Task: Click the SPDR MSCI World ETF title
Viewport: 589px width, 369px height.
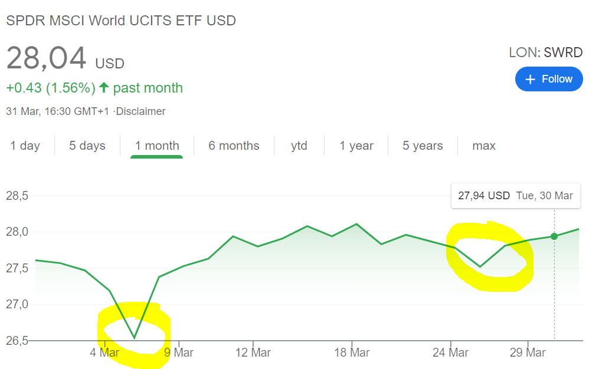Action: pyautogui.click(x=121, y=21)
